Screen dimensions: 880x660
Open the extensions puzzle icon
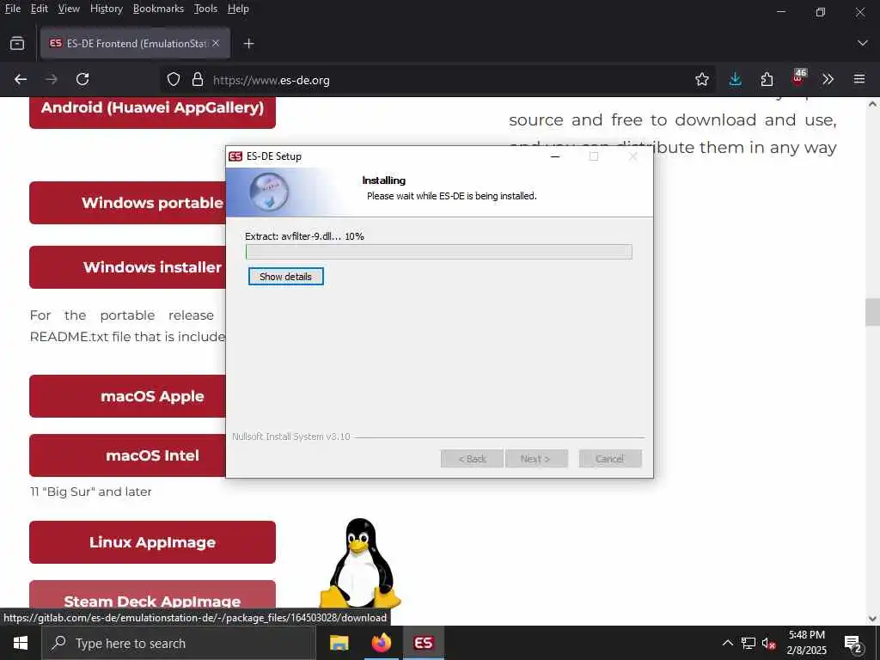[x=767, y=80]
